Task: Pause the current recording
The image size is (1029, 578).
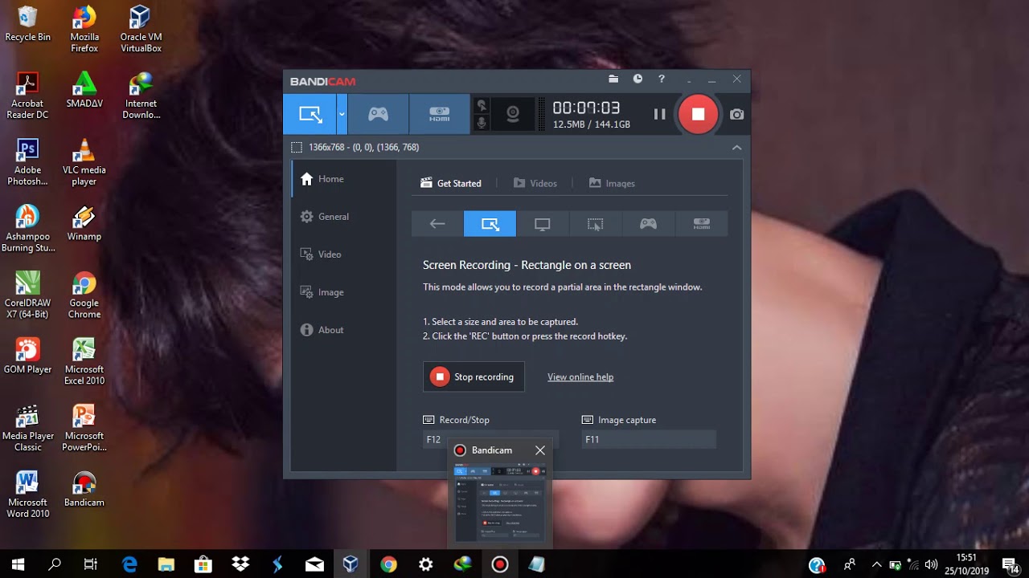Action: point(659,114)
